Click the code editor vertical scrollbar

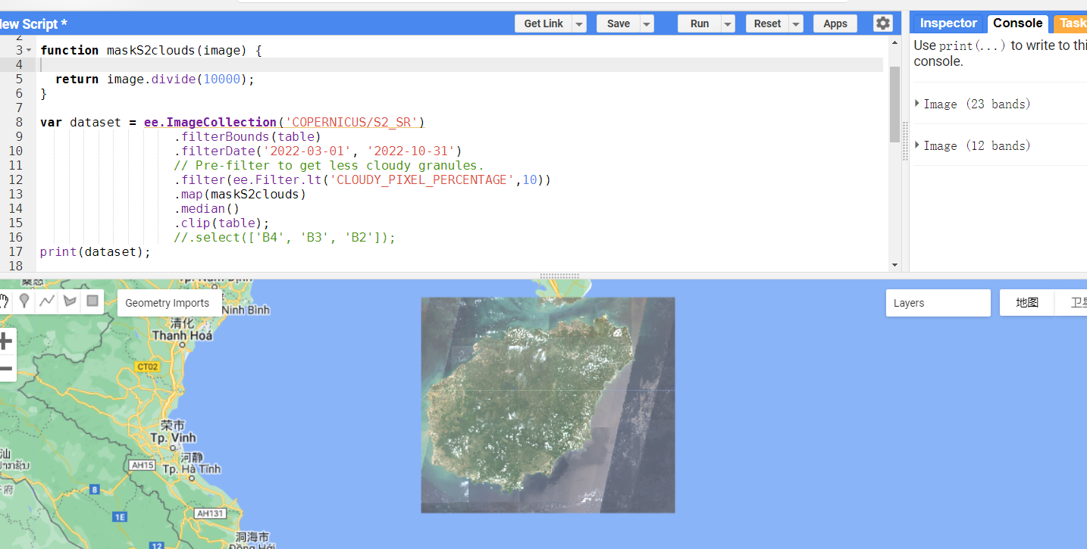894,104
